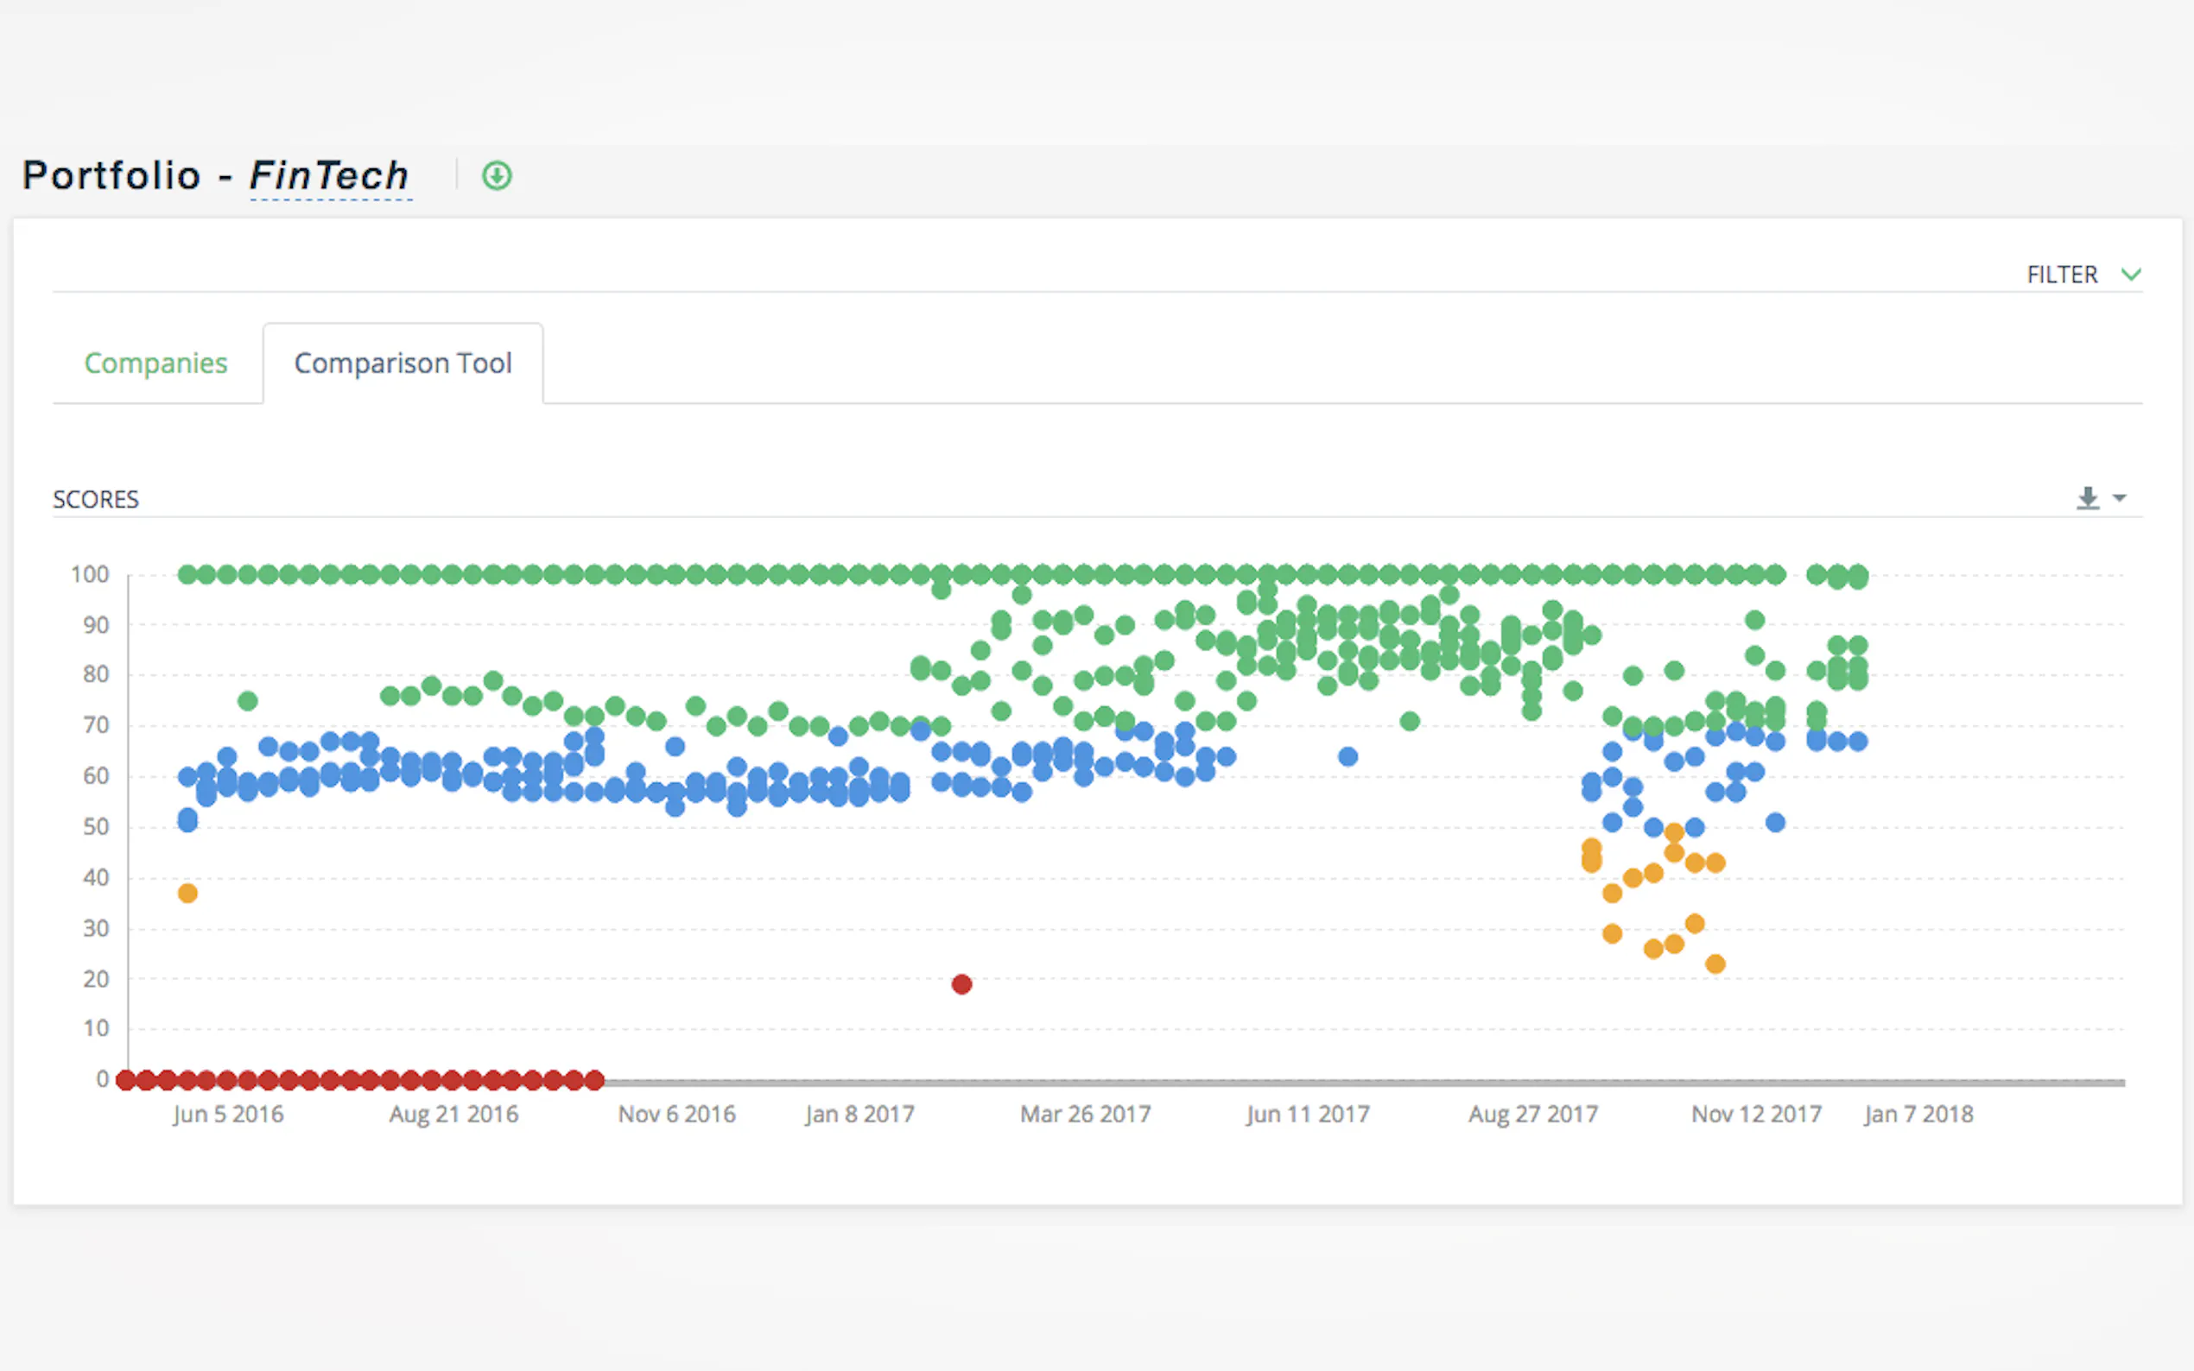The image size is (2194, 1371).
Task: Select the lone red dot near score 20
Action: pos(961,984)
